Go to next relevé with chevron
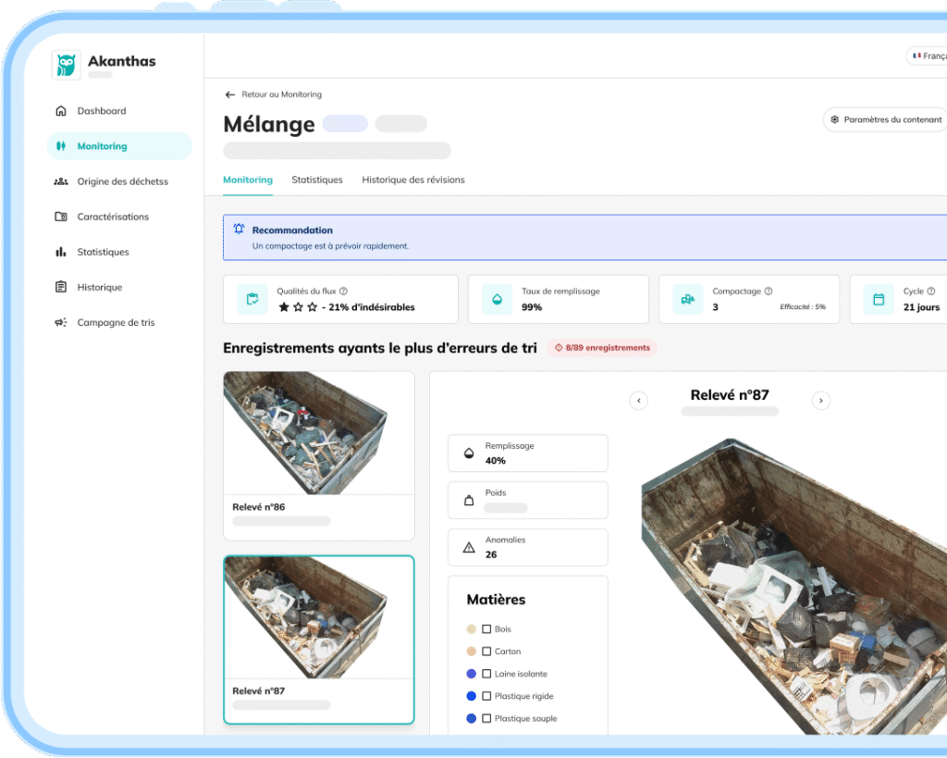The height and width of the screenshot is (758, 947). pyautogui.click(x=821, y=401)
